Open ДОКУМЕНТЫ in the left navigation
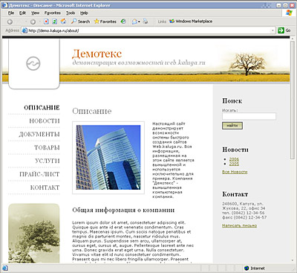 [x=39, y=135]
